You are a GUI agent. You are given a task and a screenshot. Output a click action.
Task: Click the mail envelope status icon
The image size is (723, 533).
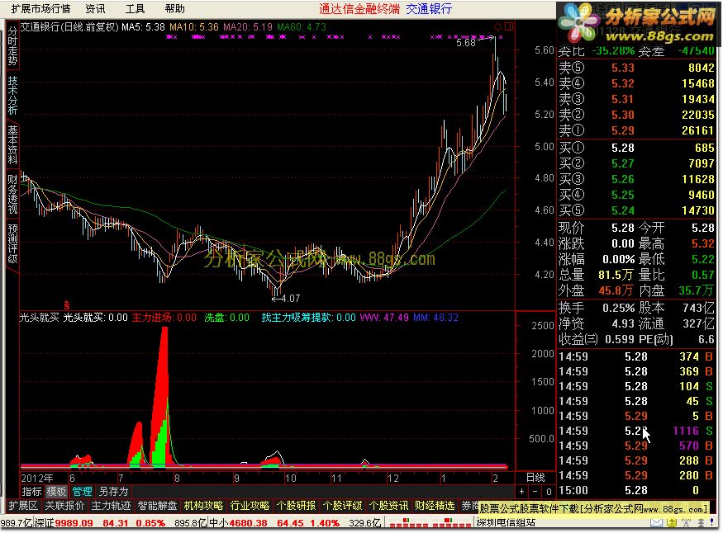[657, 522]
